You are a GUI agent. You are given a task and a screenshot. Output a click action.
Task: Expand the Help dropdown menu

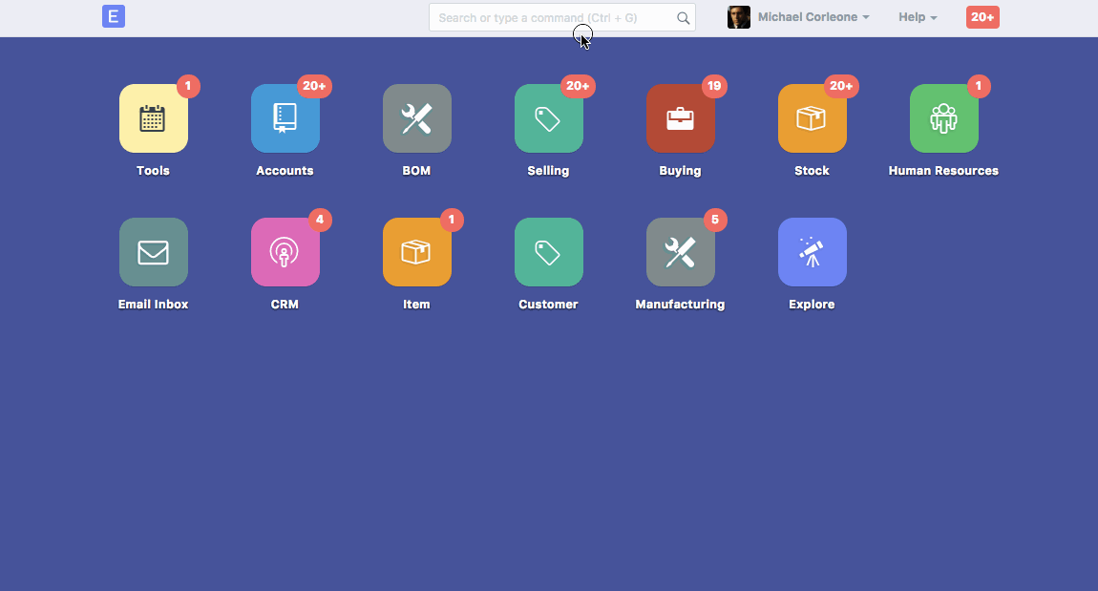click(918, 17)
